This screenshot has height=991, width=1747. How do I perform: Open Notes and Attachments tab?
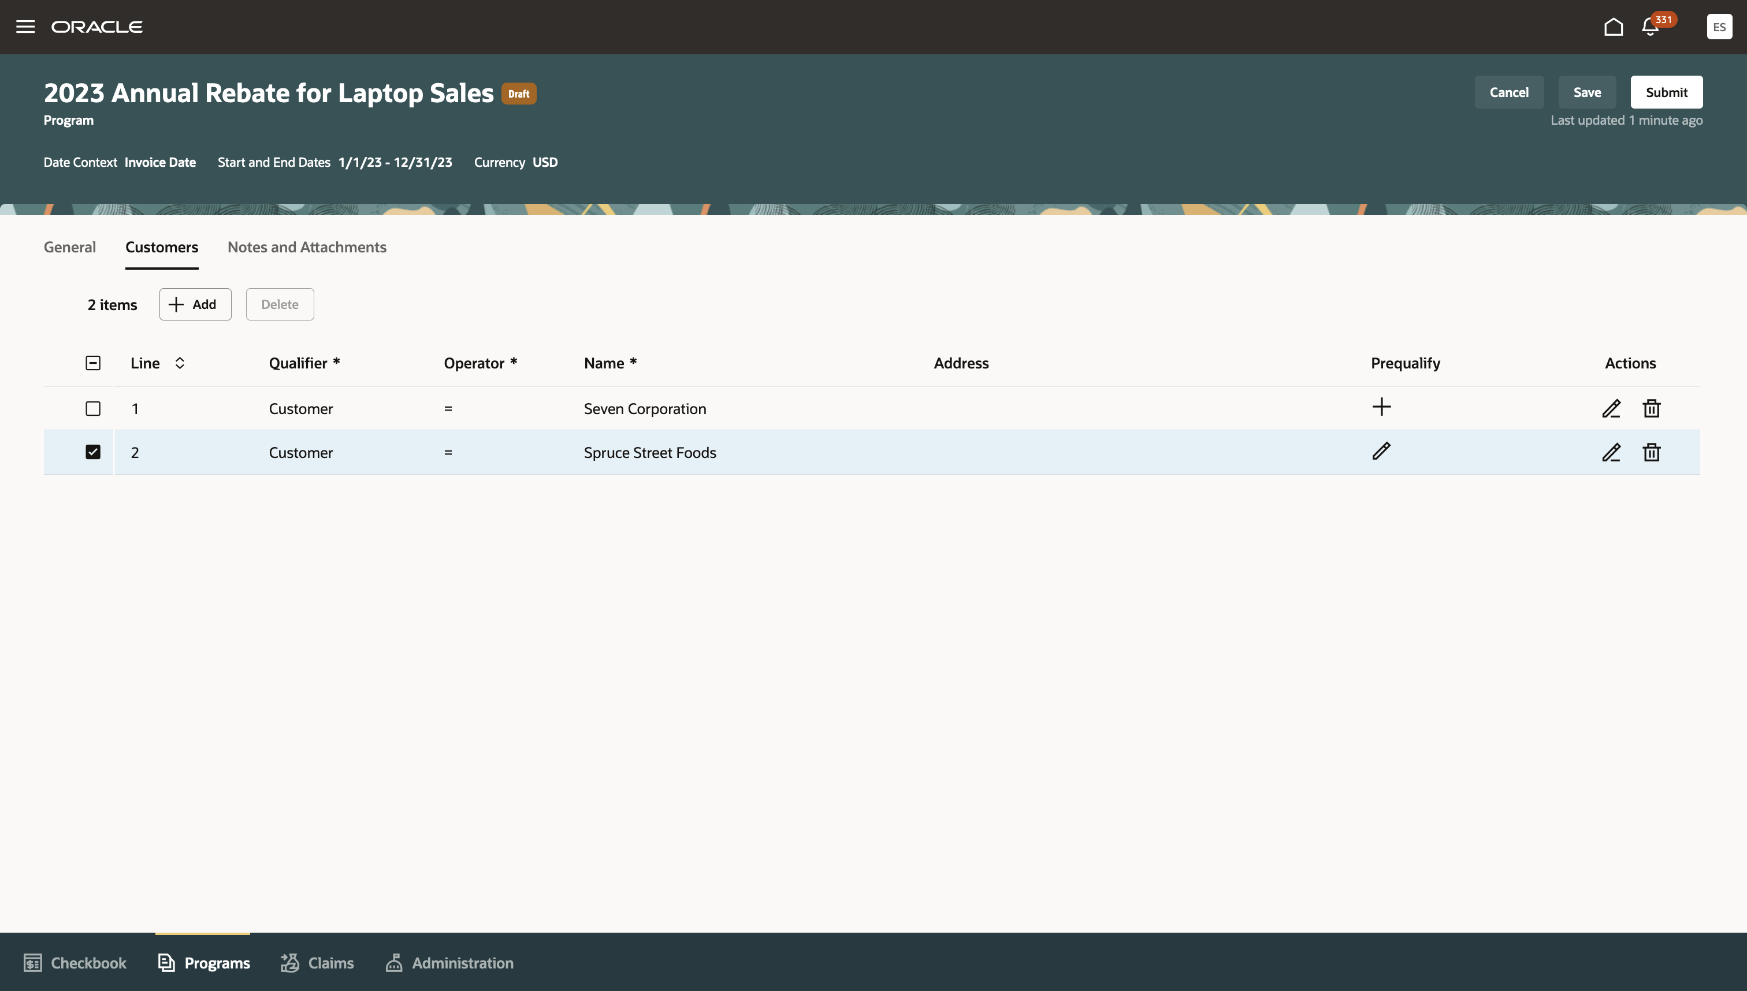coord(306,247)
